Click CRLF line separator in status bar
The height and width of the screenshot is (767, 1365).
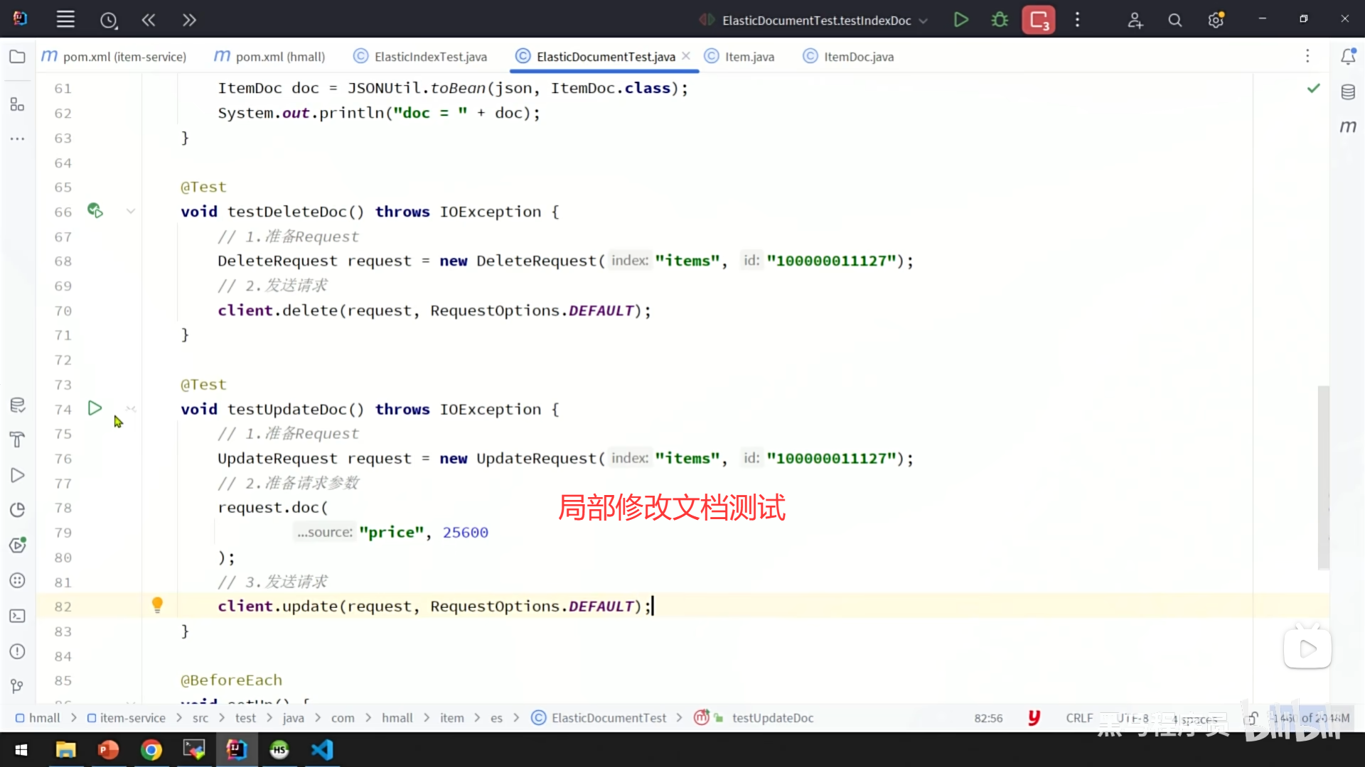tap(1078, 718)
